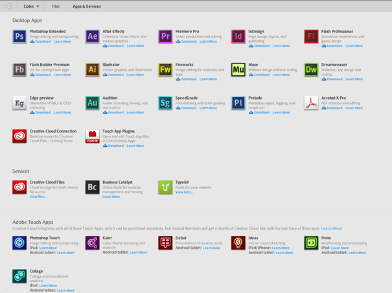Open the Files tab
Image resolution: width=392 pixels, height=293 pixels.
click(56, 6)
